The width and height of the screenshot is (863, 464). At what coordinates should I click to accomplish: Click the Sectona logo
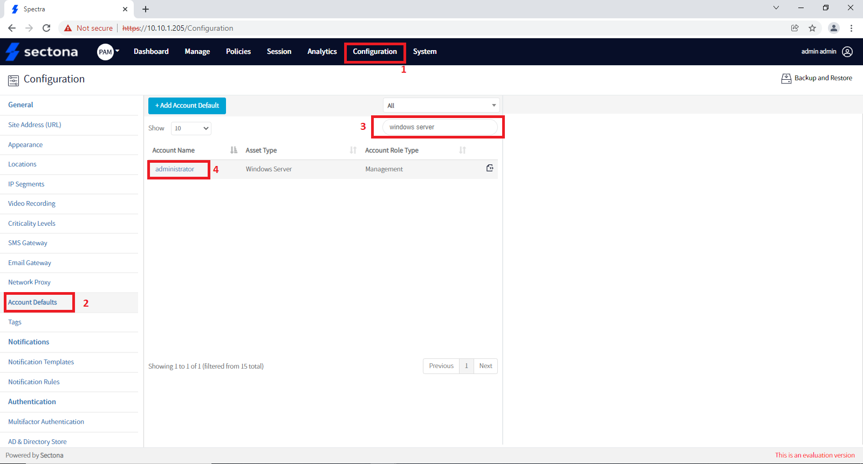tap(42, 52)
